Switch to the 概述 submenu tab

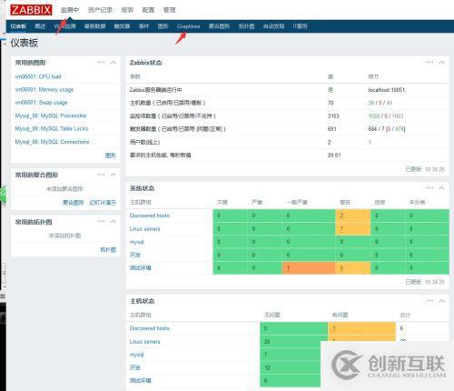click(x=40, y=26)
